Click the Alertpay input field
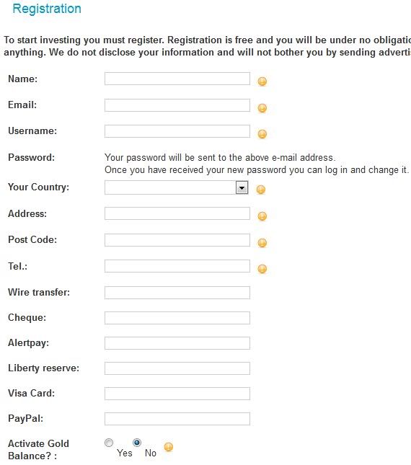The width and height of the screenshot is (411, 465). click(x=177, y=343)
